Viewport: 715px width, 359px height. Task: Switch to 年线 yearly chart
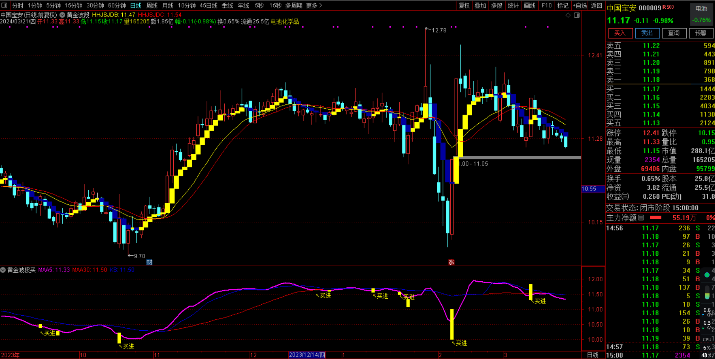(x=243, y=5)
